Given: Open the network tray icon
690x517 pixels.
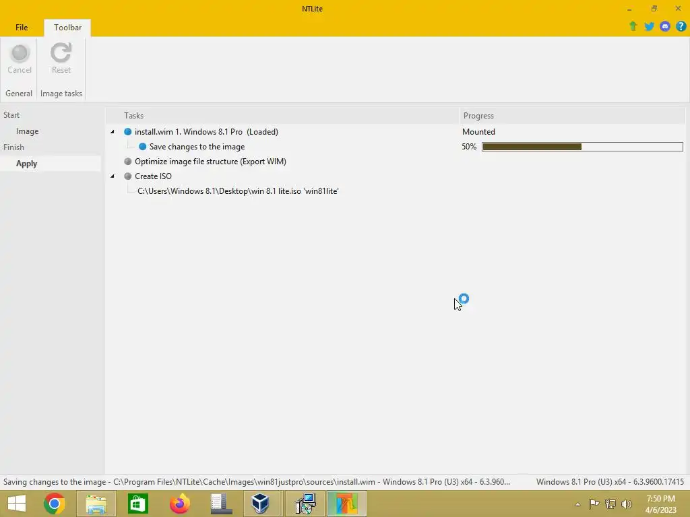Looking at the screenshot, I should pos(610,504).
